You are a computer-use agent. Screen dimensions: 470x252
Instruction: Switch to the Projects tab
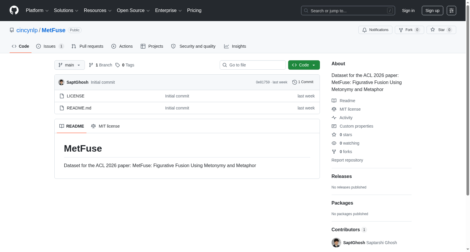[x=152, y=46]
